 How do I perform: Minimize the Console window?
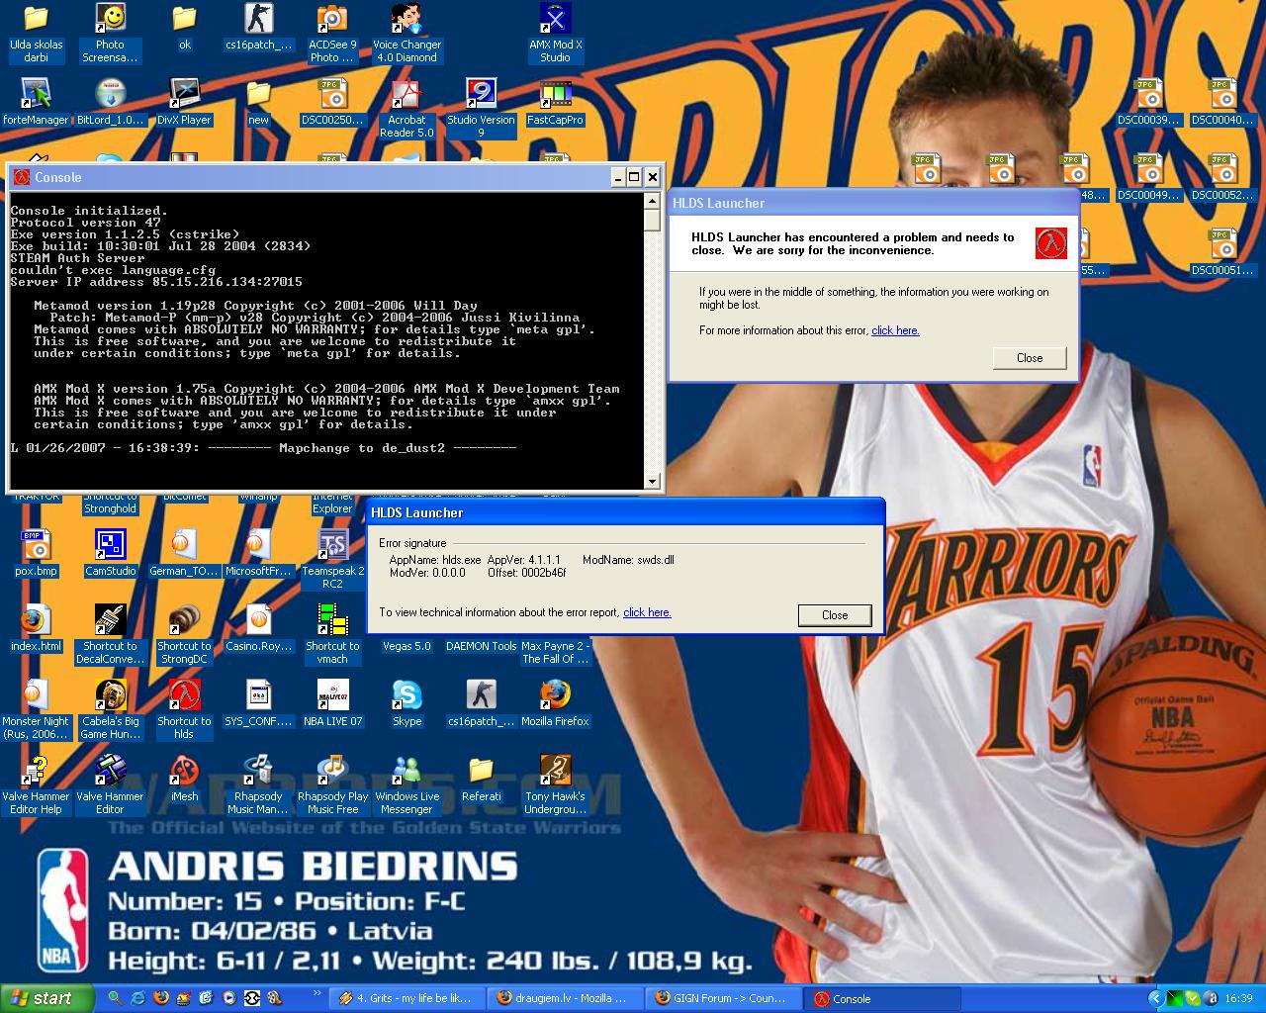[618, 177]
